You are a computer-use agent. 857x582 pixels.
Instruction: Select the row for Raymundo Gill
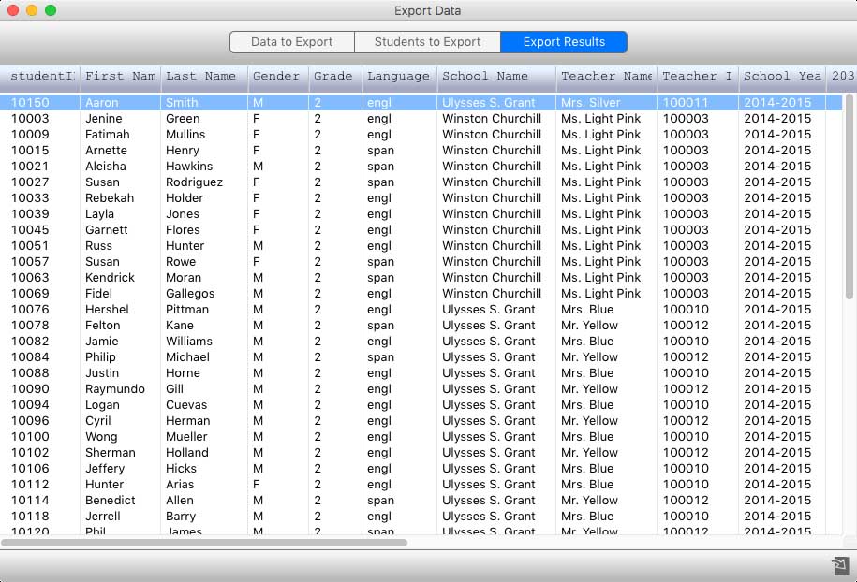click(x=421, y=388)
